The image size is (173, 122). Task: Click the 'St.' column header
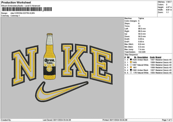tap(136, 57)
